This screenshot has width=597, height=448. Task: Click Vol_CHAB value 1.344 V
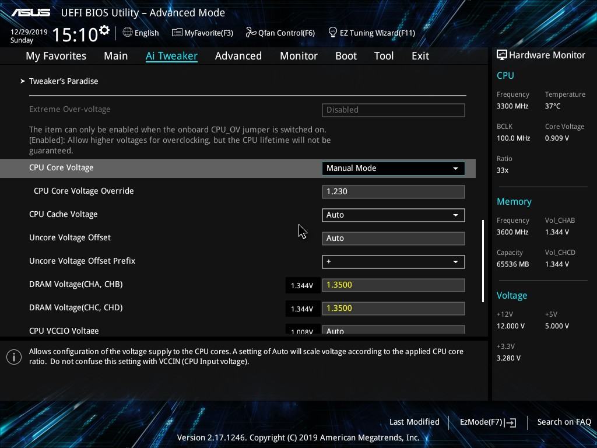[557, 232]
